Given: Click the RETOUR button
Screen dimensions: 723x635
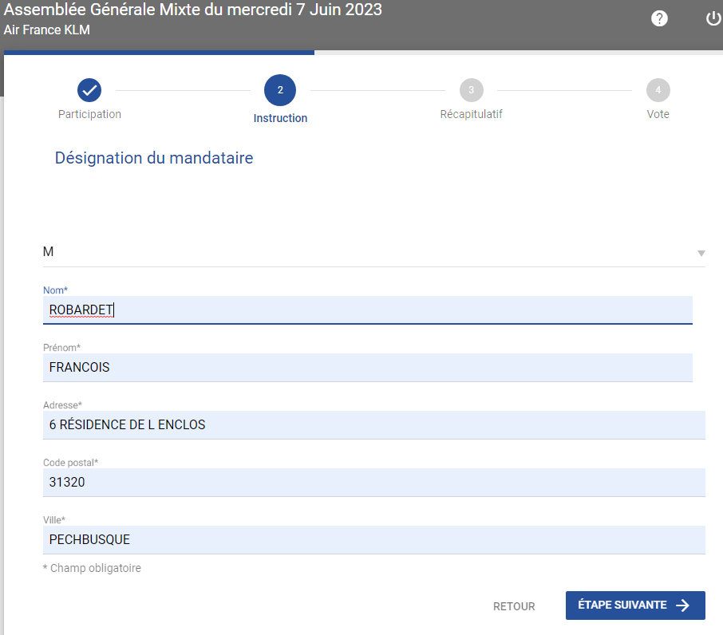Looking at the screenshot, I should tap(514, 606).
